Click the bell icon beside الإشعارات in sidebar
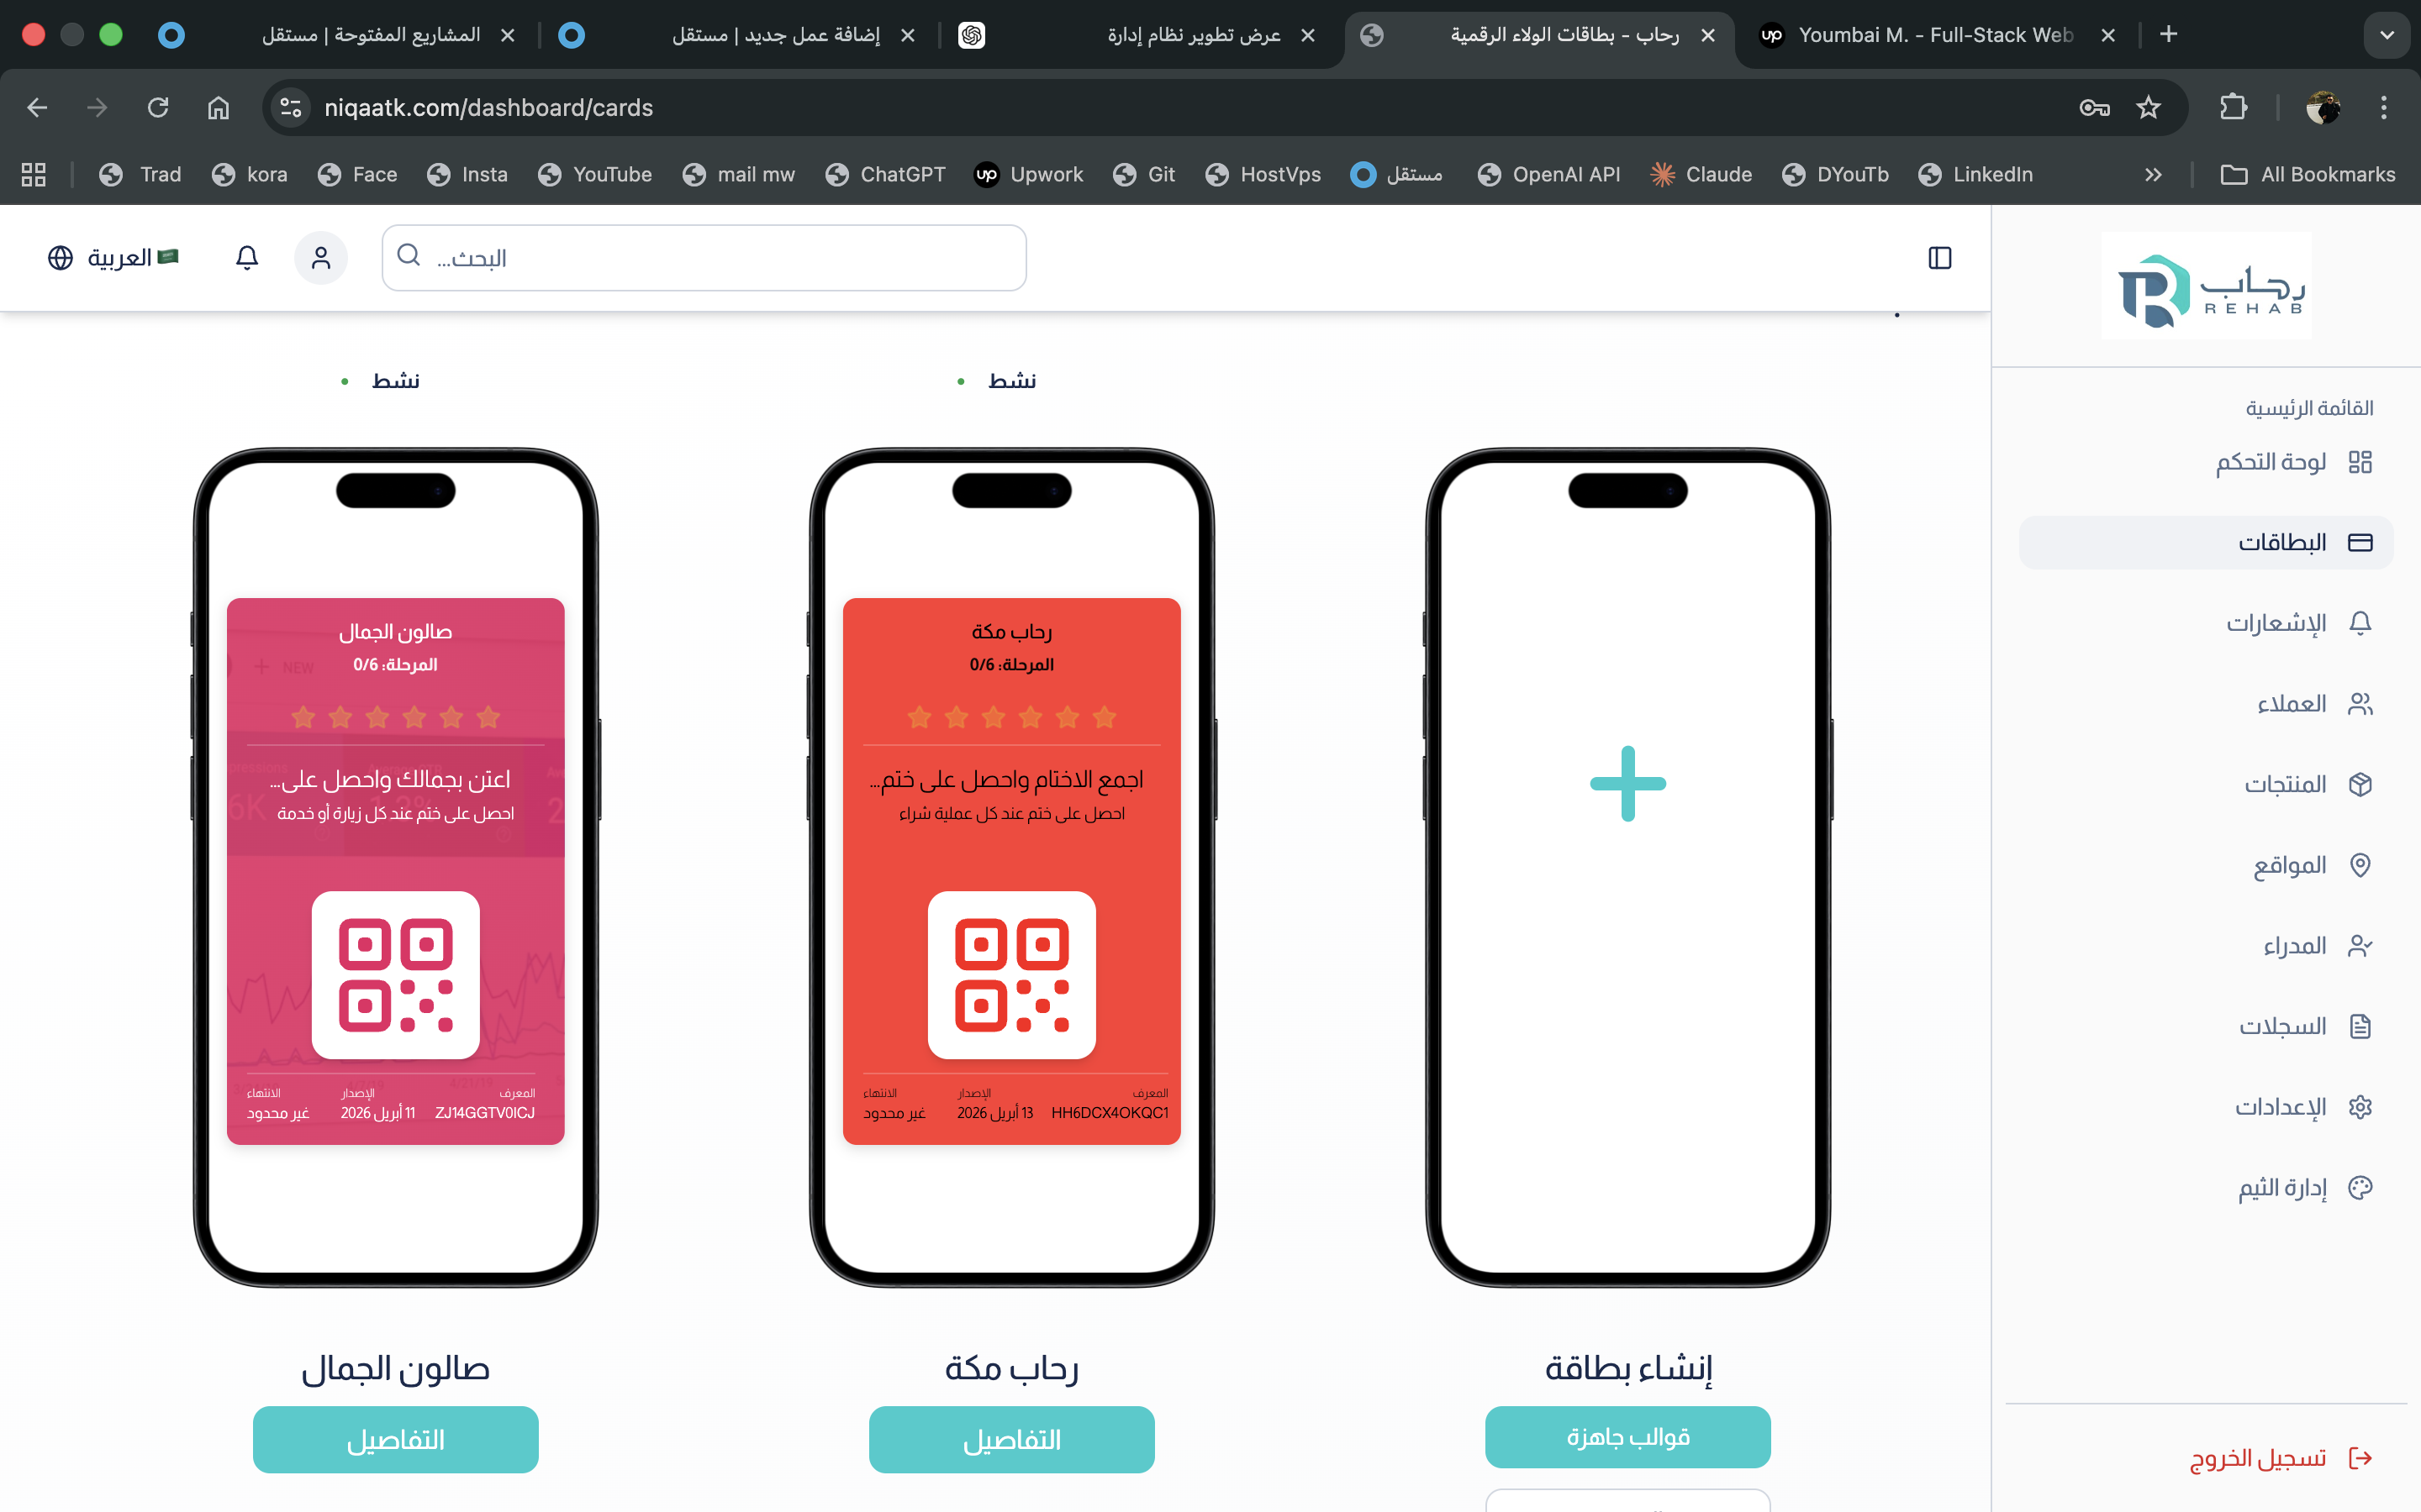The image size is (2421, 1512). (x=2360, y=623)
